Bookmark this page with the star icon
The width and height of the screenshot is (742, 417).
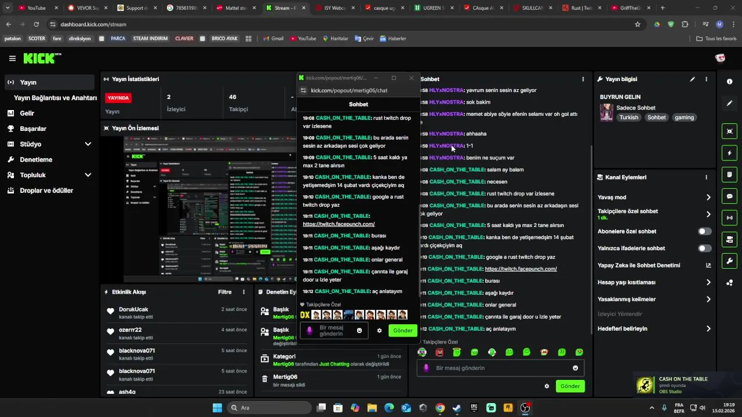coord(638,24)
